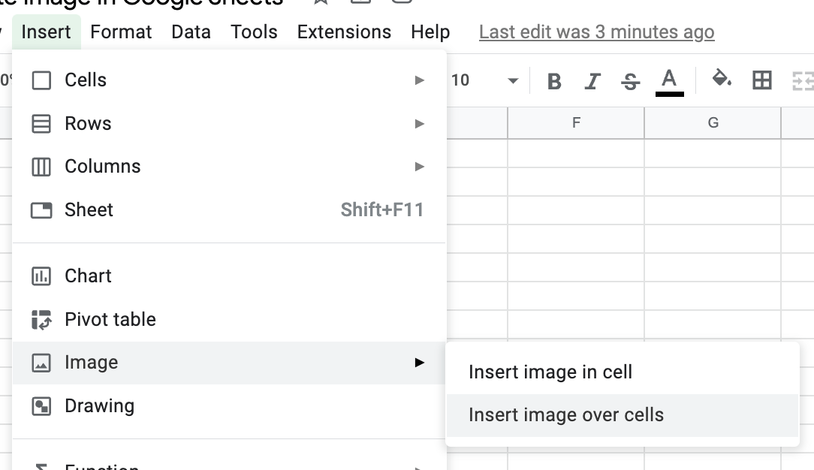Screen dimensions: 814x470
Task: Open the Extensions menu
Action: point(344,32)
